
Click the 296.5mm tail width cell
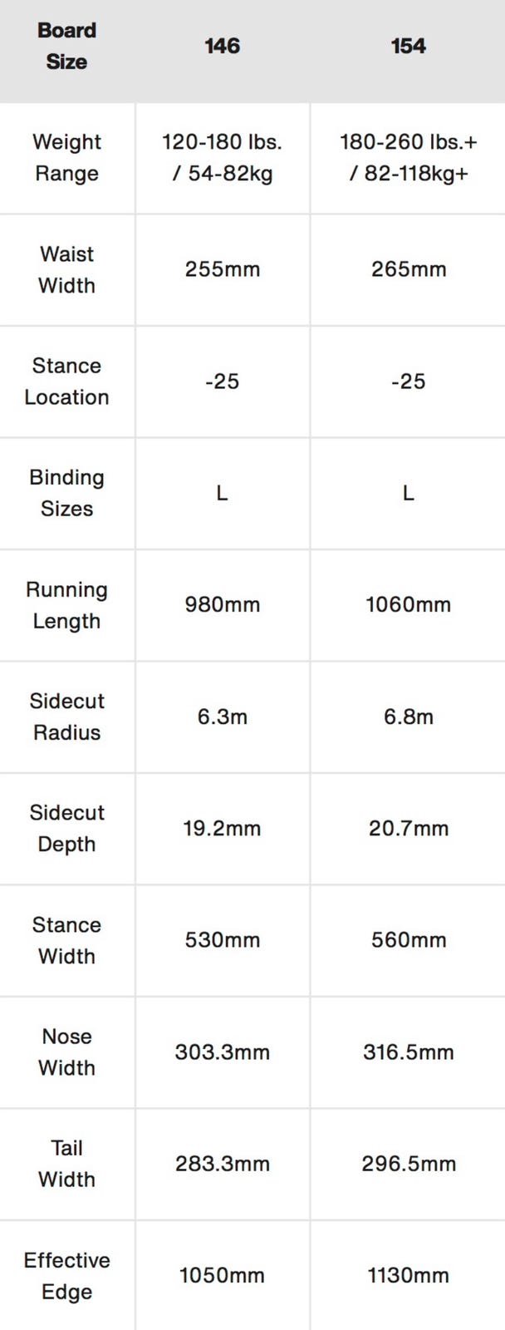[x=408, y=1164]
